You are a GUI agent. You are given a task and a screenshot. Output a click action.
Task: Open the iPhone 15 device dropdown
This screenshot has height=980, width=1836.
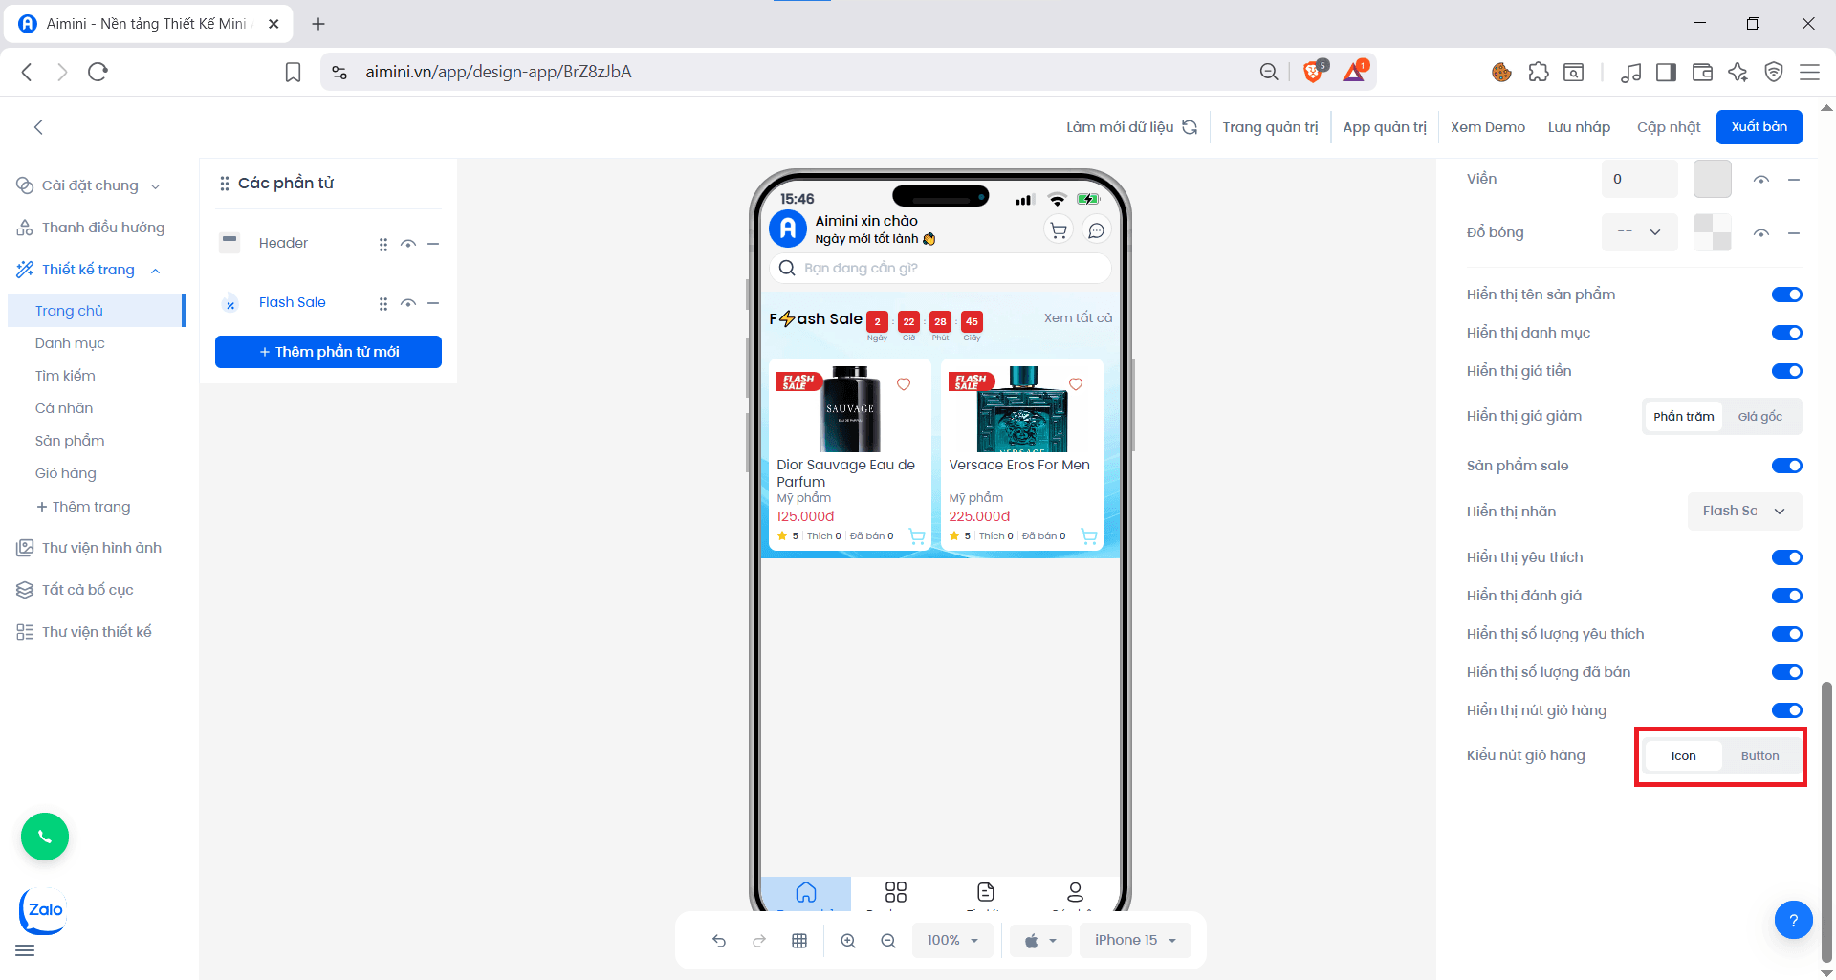click(1135, 941)
